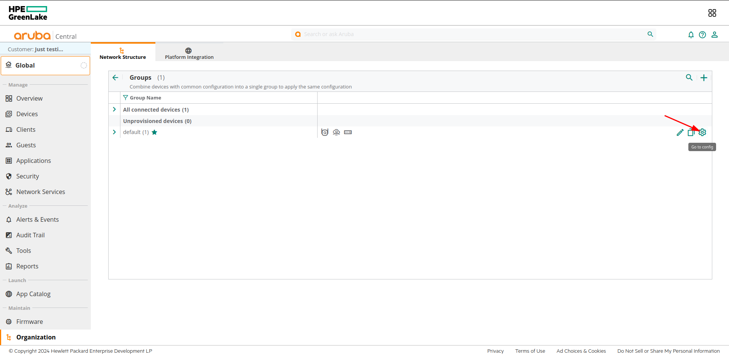The width and height of the screenshot is (729, 355).
Task: Open the Terms of Use link
Action: 530,351
